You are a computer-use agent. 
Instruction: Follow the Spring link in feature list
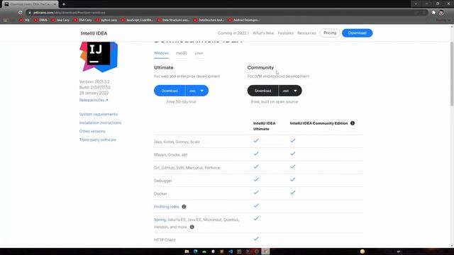tap(160, 220)
